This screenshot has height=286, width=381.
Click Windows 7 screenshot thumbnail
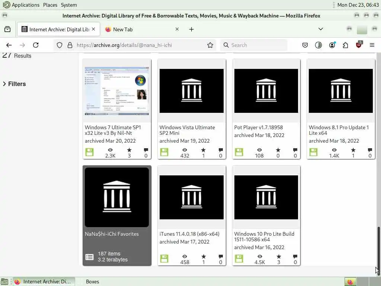[117, 91]
